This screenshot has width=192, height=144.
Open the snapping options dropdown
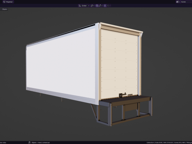click(x=100, y=6)
